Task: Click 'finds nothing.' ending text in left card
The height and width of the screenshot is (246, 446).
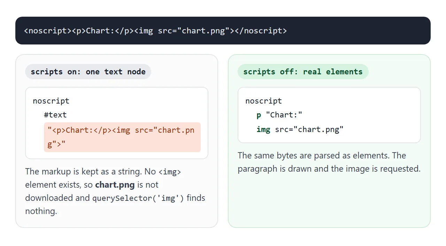Action: coord(115,204)
